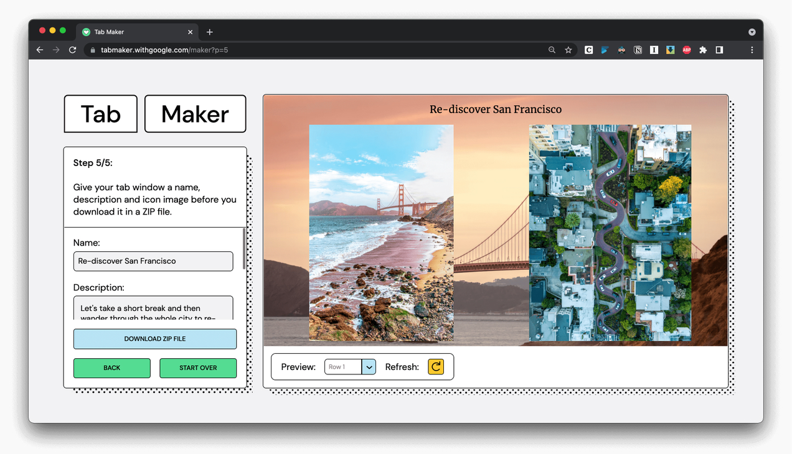Click the Download ZIP File button
The width and height of the screenshot is (797, 454).
[155, 339]
